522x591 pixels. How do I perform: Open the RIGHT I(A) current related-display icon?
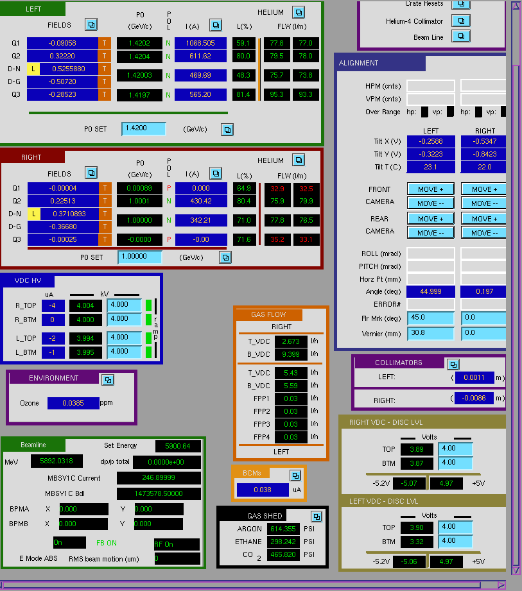click(x=216, y=173)
